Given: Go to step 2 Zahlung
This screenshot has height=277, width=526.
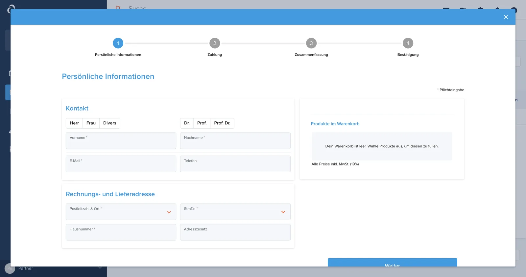Looking at the screenshot, I should tap(215, 43).
